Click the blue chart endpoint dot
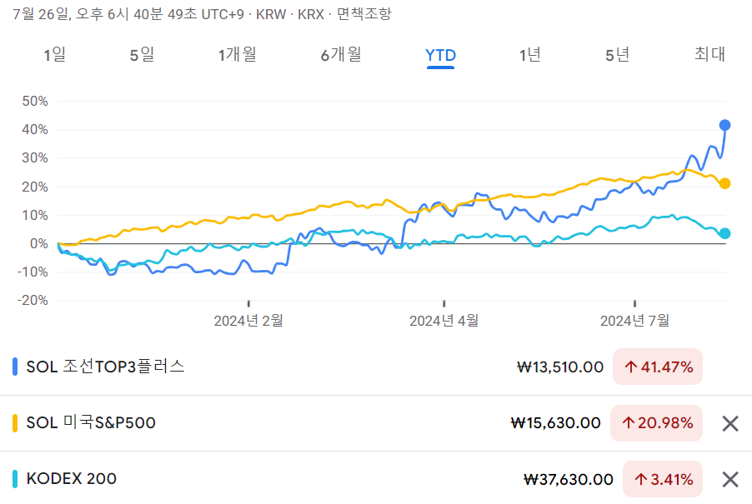Viewport: 752px width, 504px height. [724, 125]
